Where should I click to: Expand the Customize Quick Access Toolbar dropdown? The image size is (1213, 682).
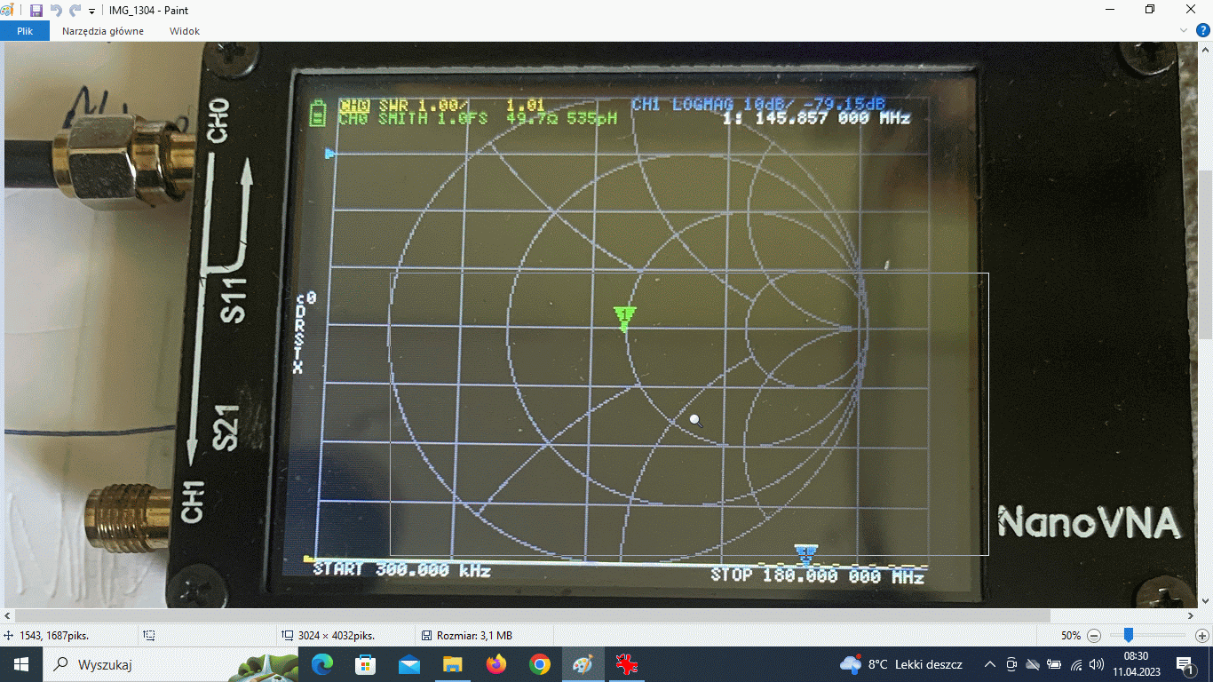tap(91, 12)
